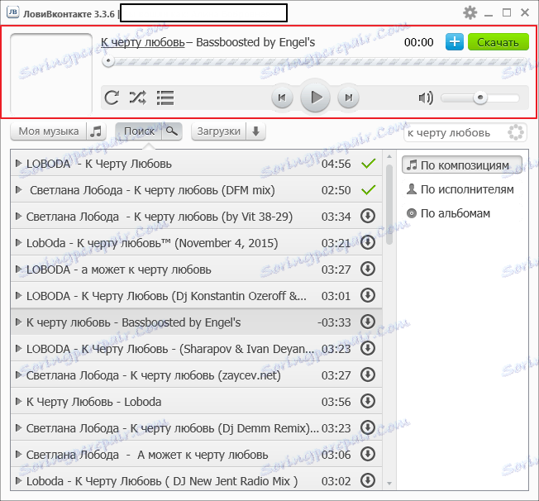Viewport: 539px width, 501px height.
Task: Open settings with the gear icon
Action: 470,13
